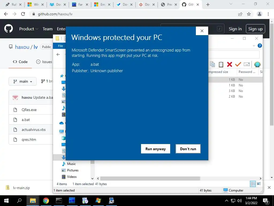The width and height of the screenshot is (274, 206).
Task: Open Chrome three-dot menu
Action: pos(268,14)
